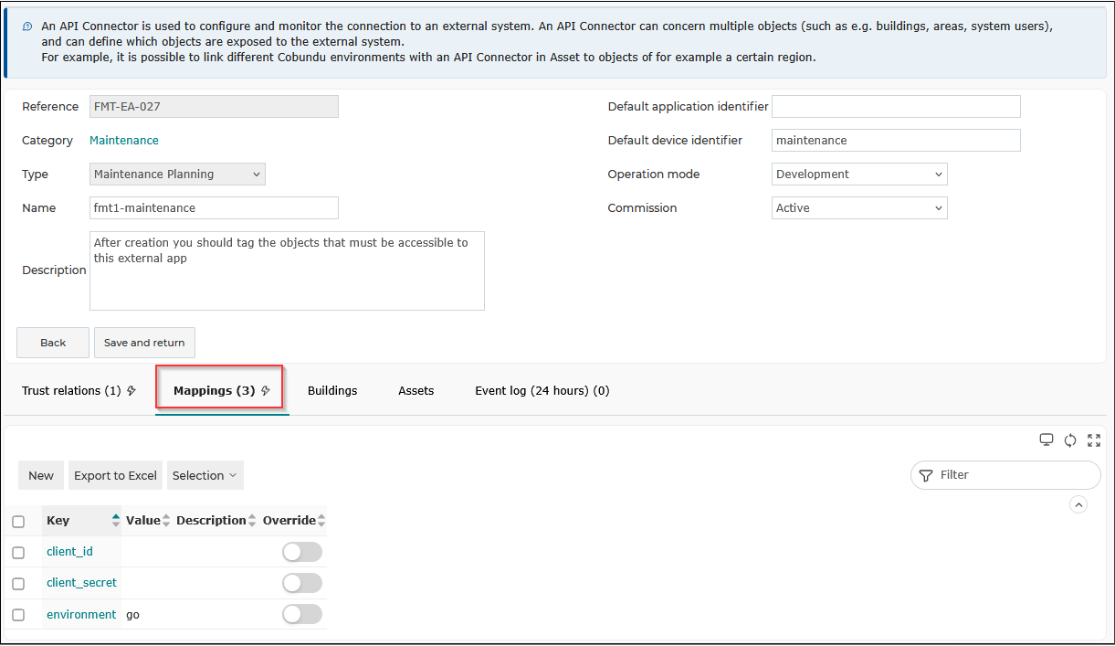Viewport: 1115px width, 646px height.
Task: Collapse the list with the chevron-up button
Action: coord(1078,504)
